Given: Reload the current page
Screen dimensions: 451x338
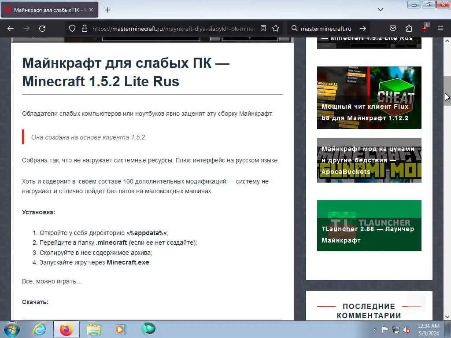Looking at the screenshot, I should [x=42, y=29].
